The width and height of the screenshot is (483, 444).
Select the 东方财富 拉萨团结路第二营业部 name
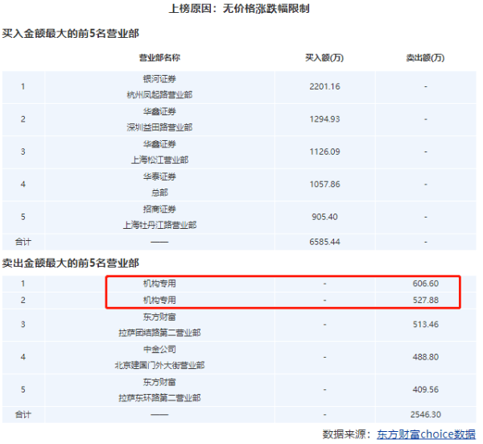point(159,325)
